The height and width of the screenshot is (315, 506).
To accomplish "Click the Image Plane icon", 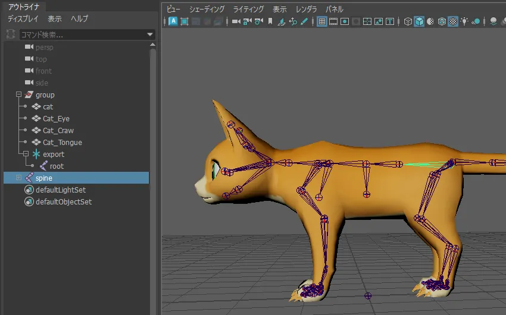I will coord(282,21).
